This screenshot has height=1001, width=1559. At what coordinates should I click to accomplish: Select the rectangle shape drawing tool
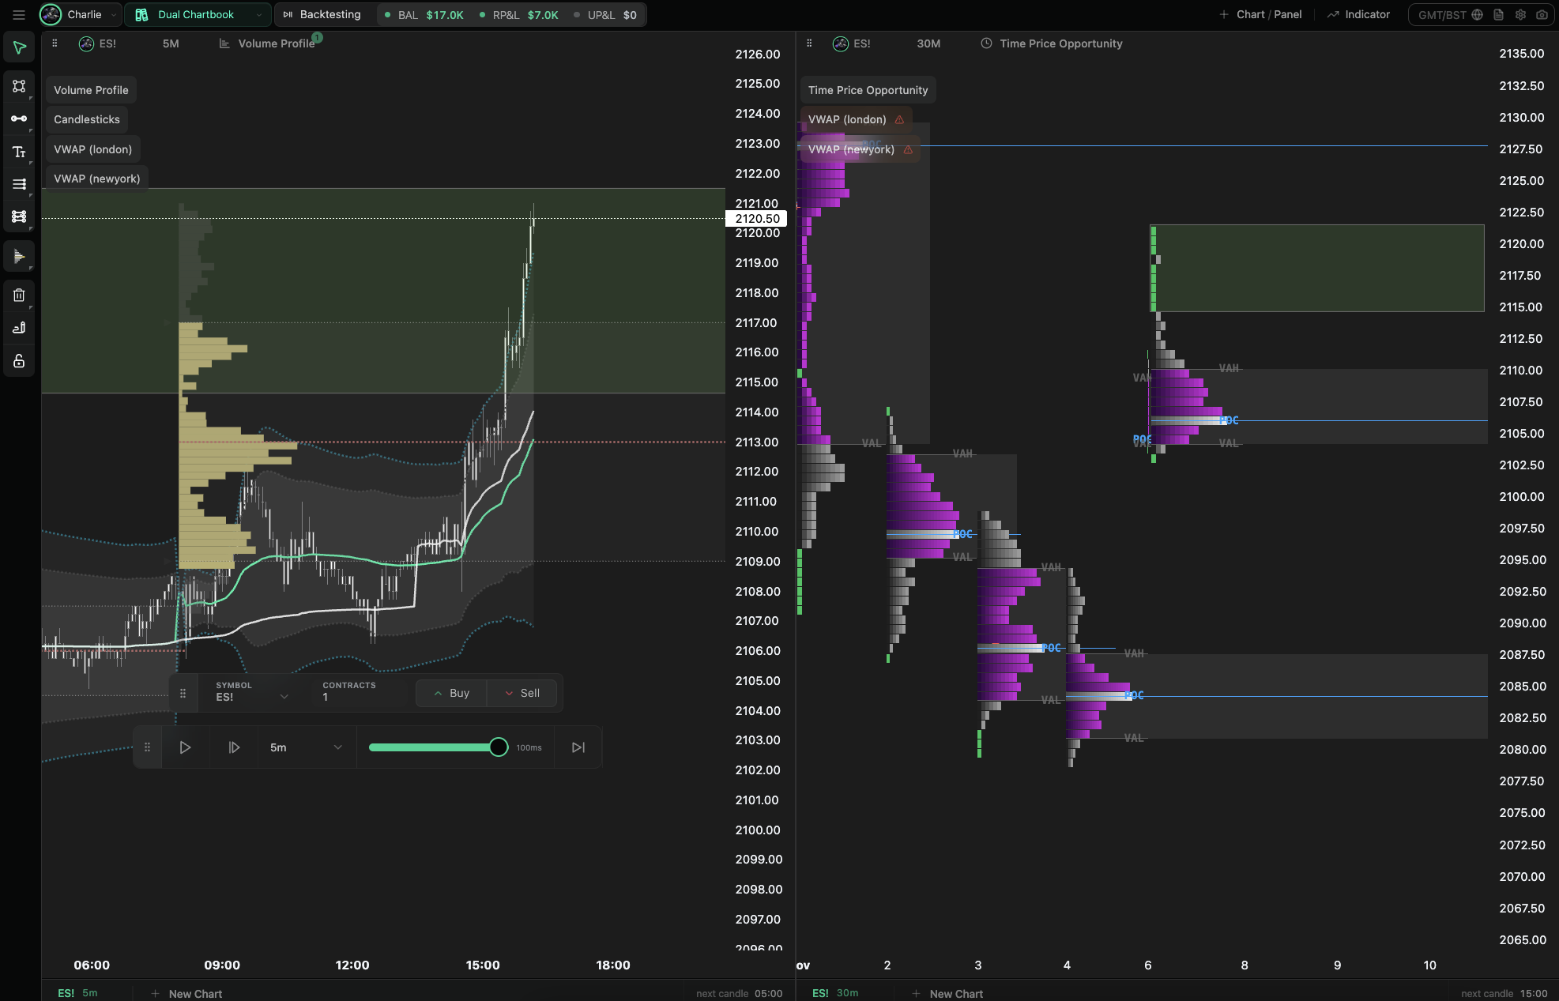point(19,86)
